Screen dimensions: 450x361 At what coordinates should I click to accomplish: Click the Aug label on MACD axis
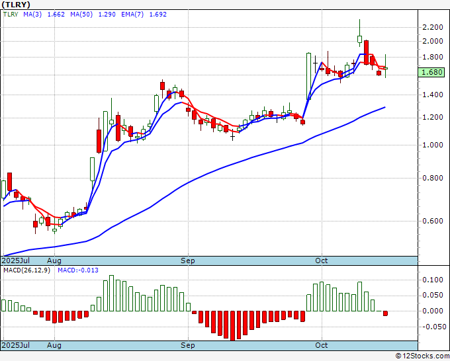[x=54, y=345]
